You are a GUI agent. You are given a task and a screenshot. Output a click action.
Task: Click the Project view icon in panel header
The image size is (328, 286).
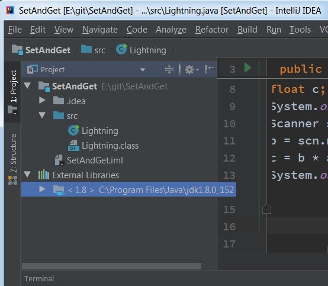pos(32,69)
